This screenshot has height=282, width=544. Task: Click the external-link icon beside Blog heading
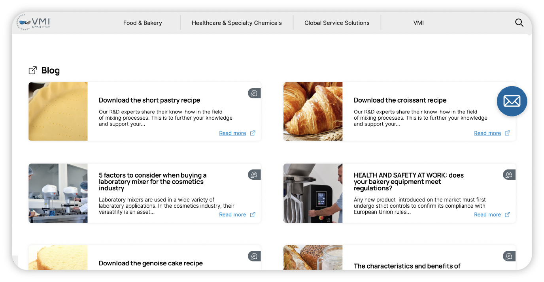pyautogui.click(x=33, y=71)
